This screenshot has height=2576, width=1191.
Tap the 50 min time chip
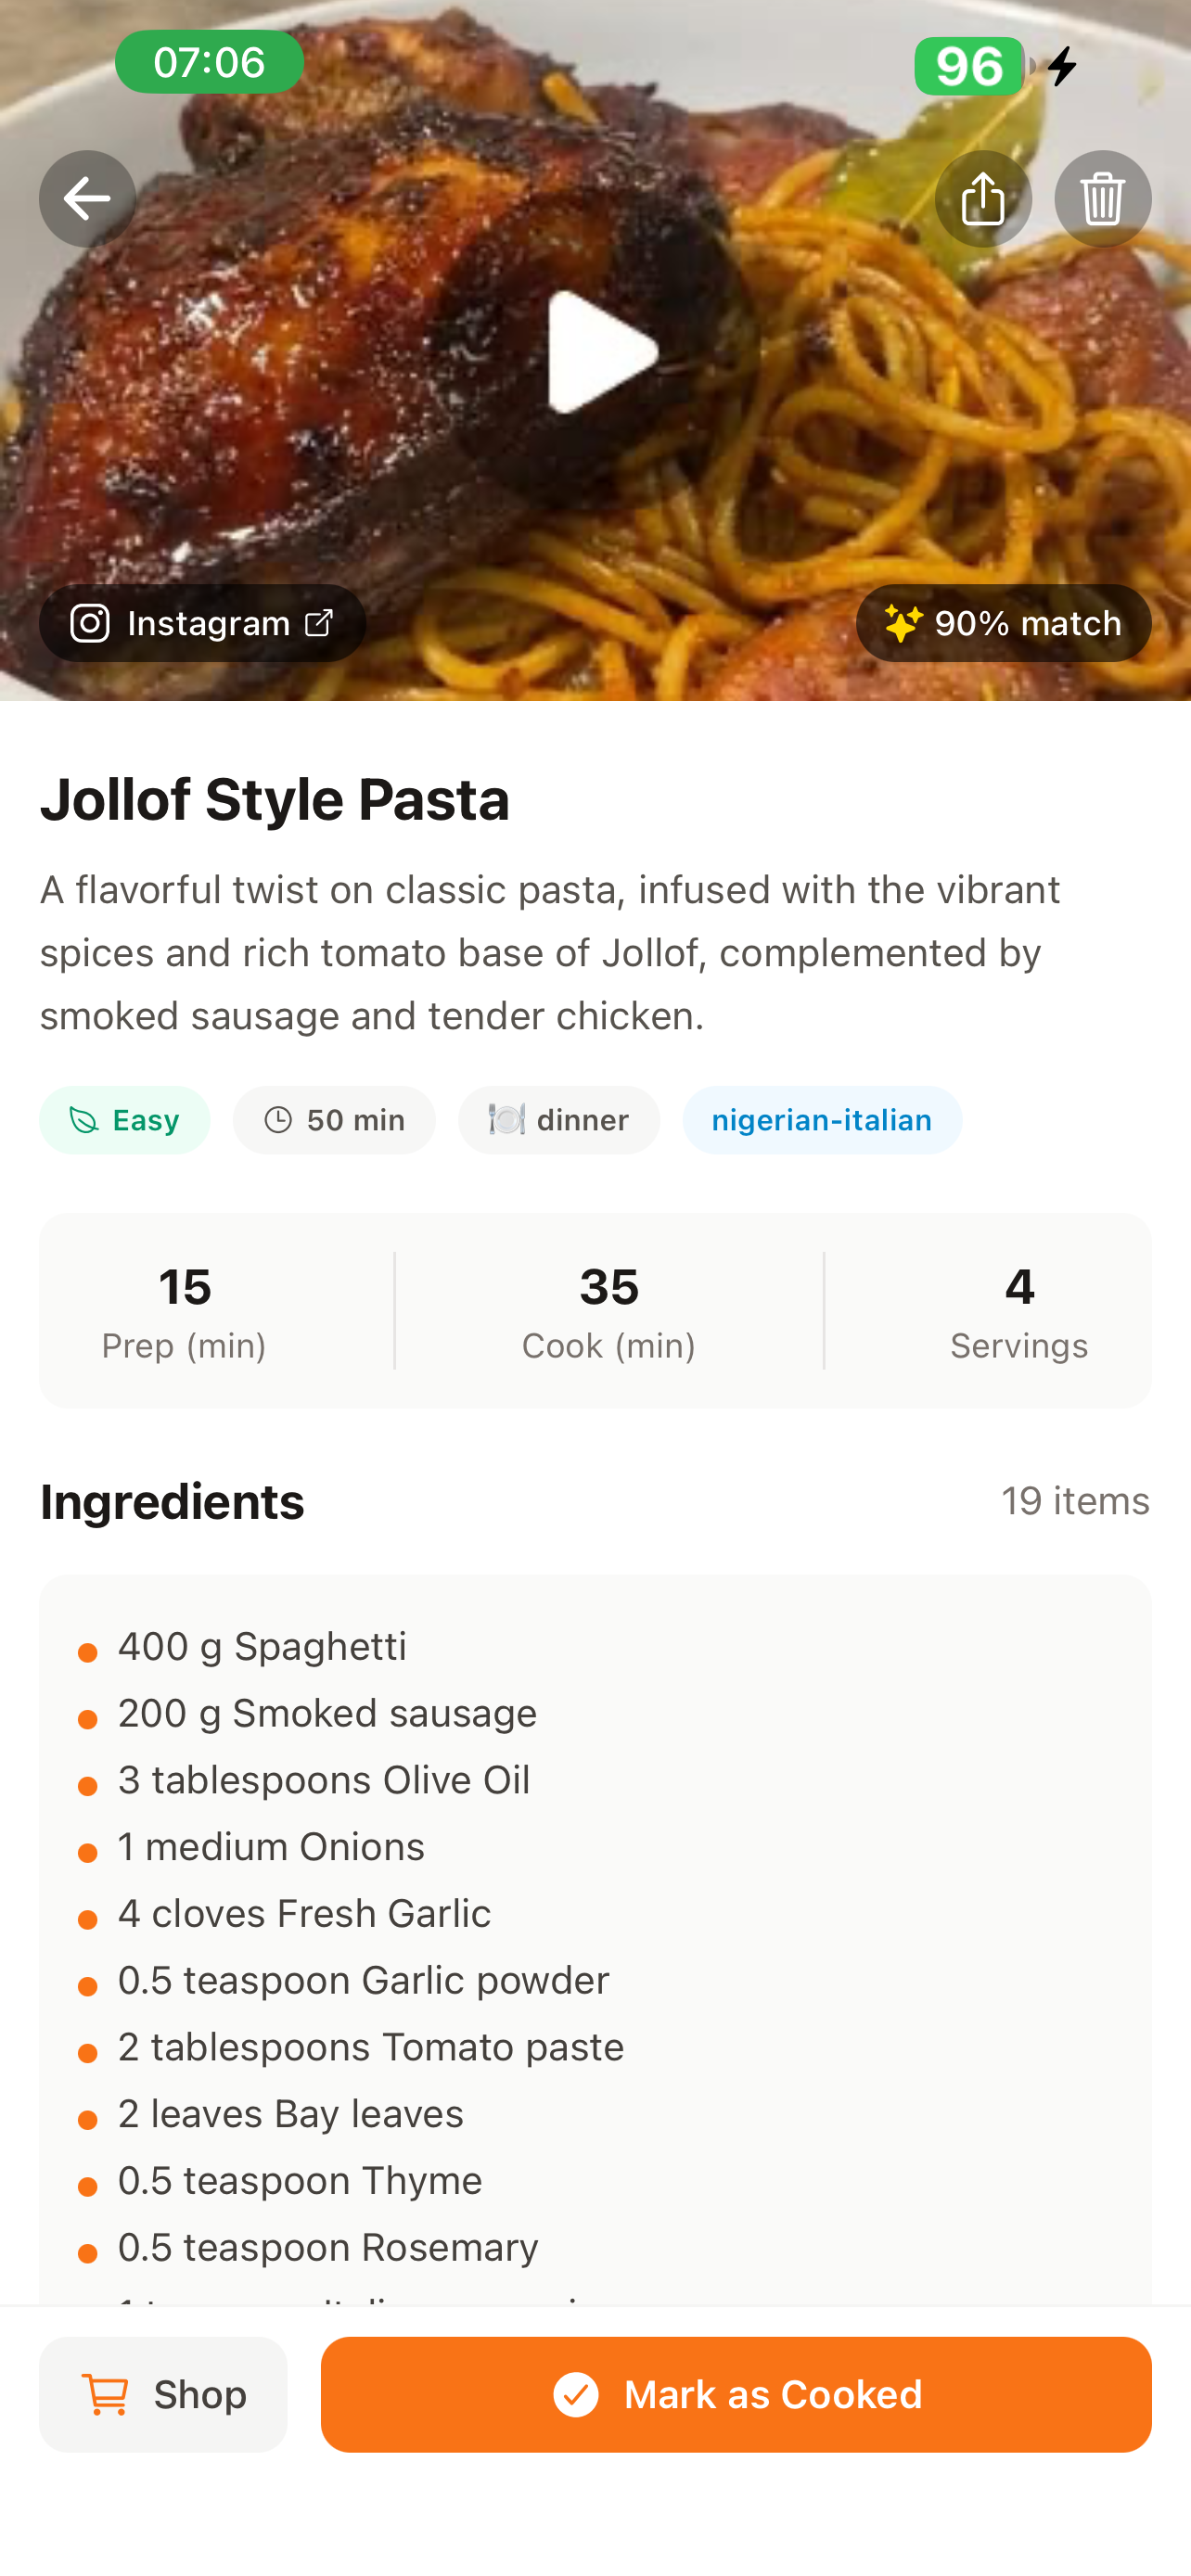334,1120
